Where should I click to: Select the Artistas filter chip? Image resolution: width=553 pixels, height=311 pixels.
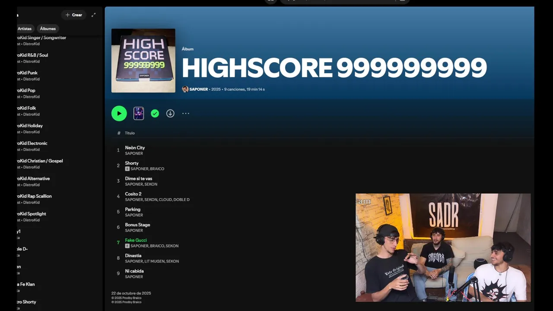25,29
